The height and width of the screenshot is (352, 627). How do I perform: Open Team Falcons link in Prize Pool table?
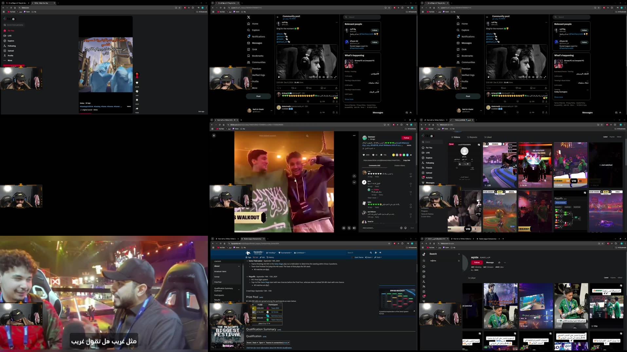click(276, 320)
